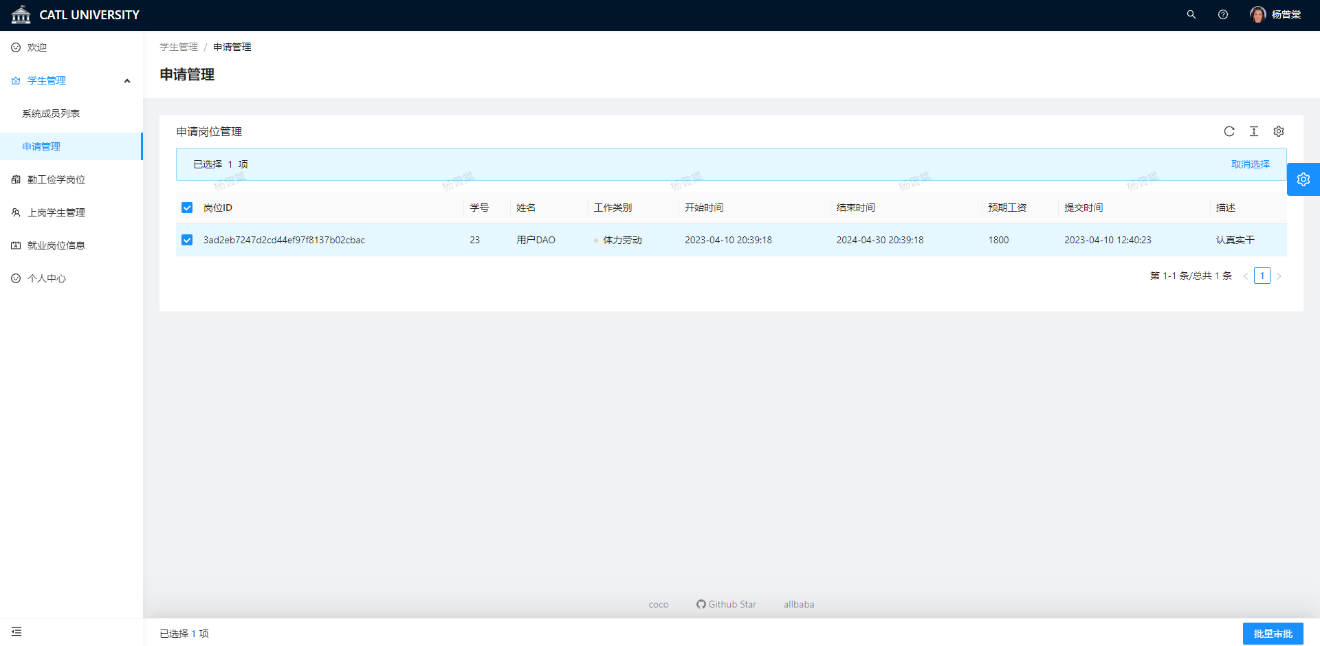Click the CATL University logo icon
This screenshot has width=1320, height=646.
(21, 14)
